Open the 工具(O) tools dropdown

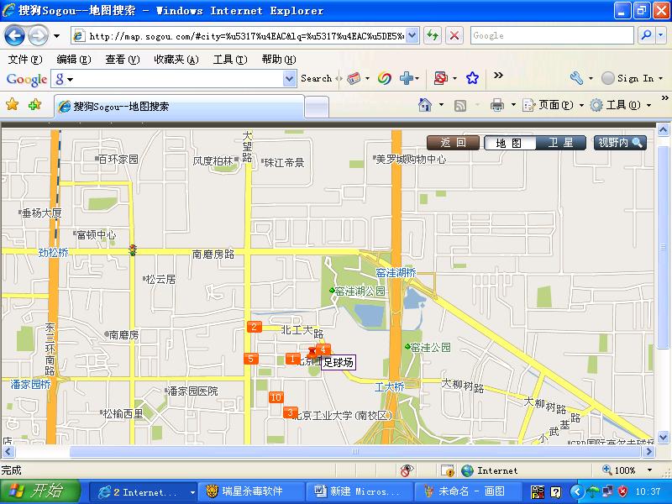648,105
